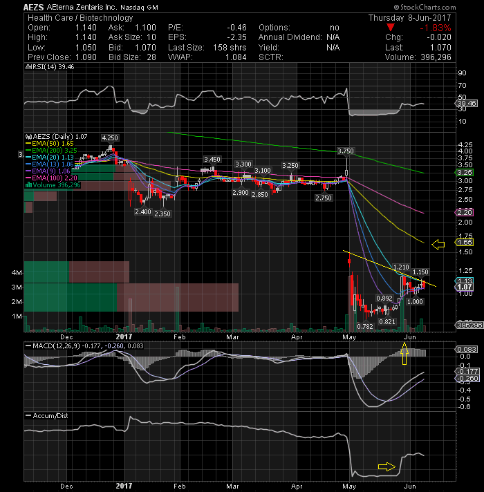Select the EMA(20) 1.13 legend entry
Image resolution: width=484 pixels, height=492 pixels.
(x=50, y=158)
